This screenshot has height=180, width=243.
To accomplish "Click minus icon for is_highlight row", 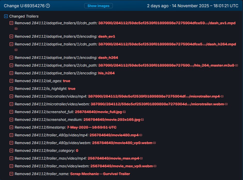I will [11, 89].
